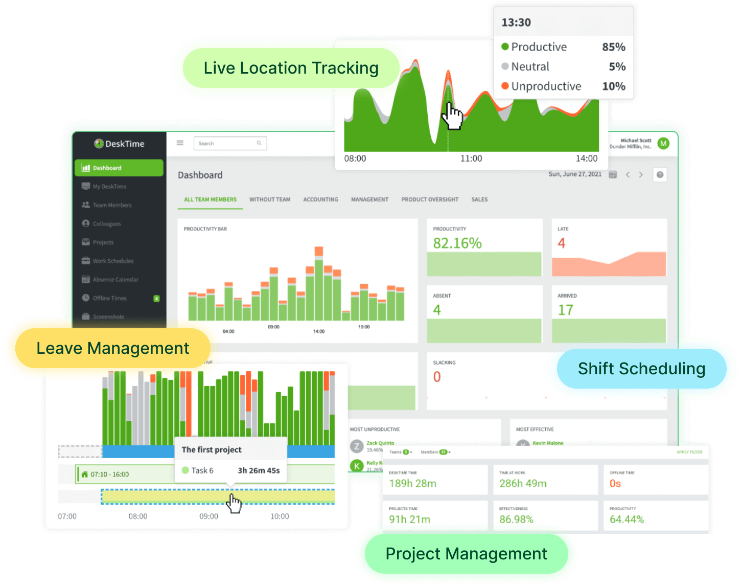
Task: Open the Colleagues person icon
Action: point(86,223)
